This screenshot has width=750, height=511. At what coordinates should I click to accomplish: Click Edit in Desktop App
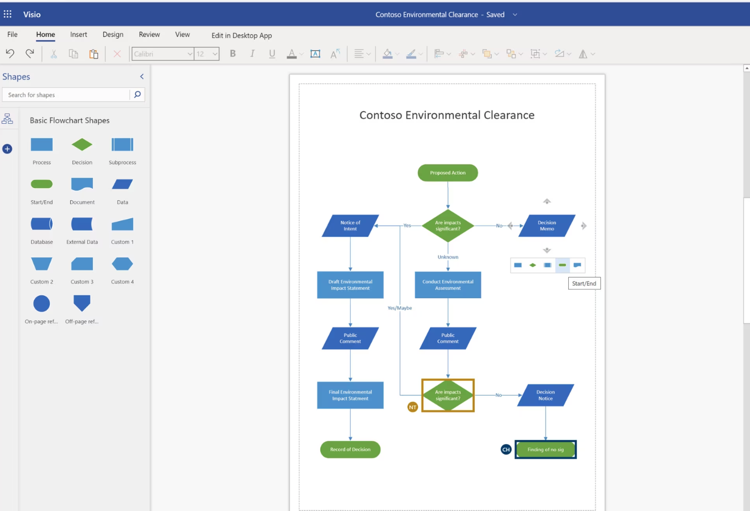(x=242, y=35)
